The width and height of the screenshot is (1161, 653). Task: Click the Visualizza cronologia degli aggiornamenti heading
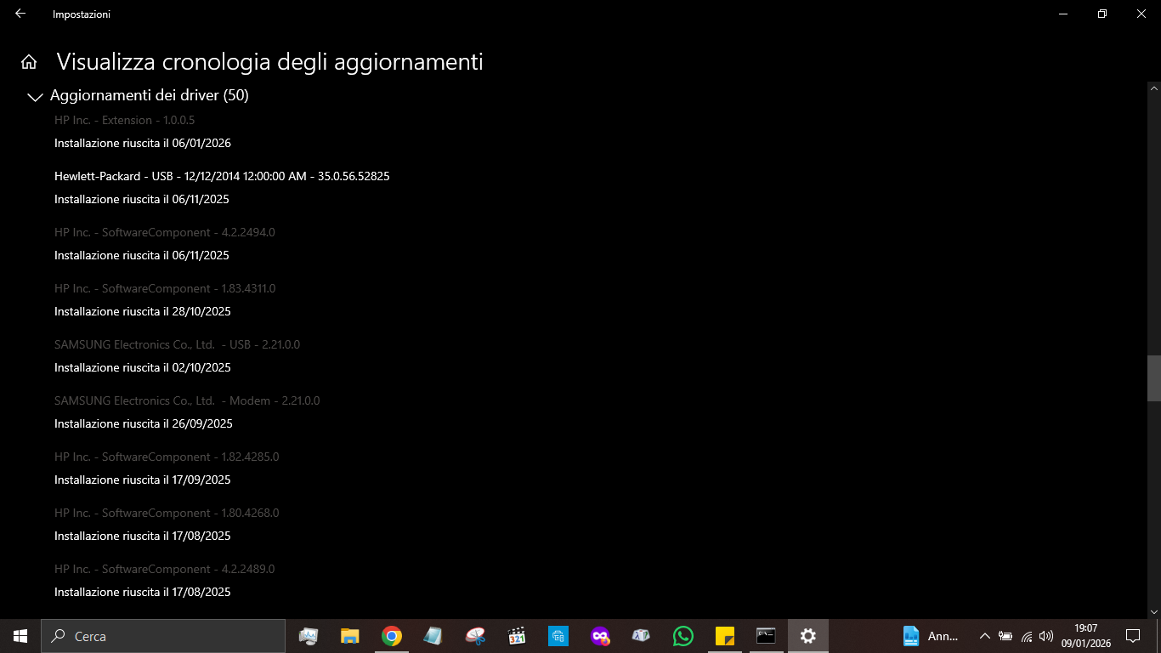pyautogui.click(x=269, y=62)
